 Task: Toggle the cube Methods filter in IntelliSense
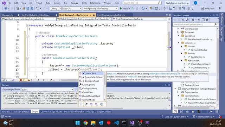tap(91, 104)
